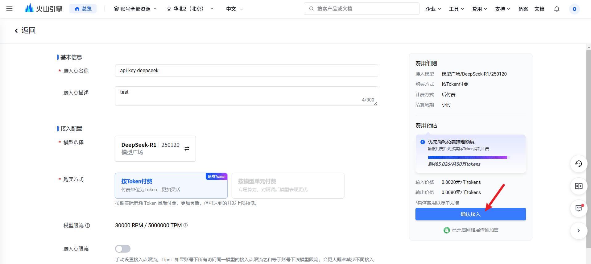Go to the 总览 overview tab
Image resolution: width=591 pixels, height=264 pixels.
[83, 9]
